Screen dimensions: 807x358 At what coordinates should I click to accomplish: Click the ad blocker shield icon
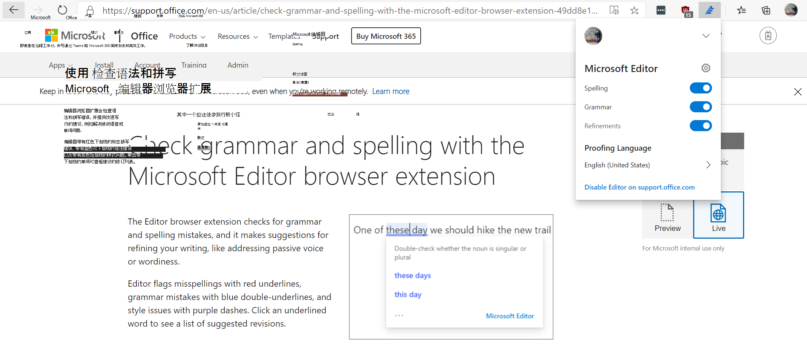(686, 10)
